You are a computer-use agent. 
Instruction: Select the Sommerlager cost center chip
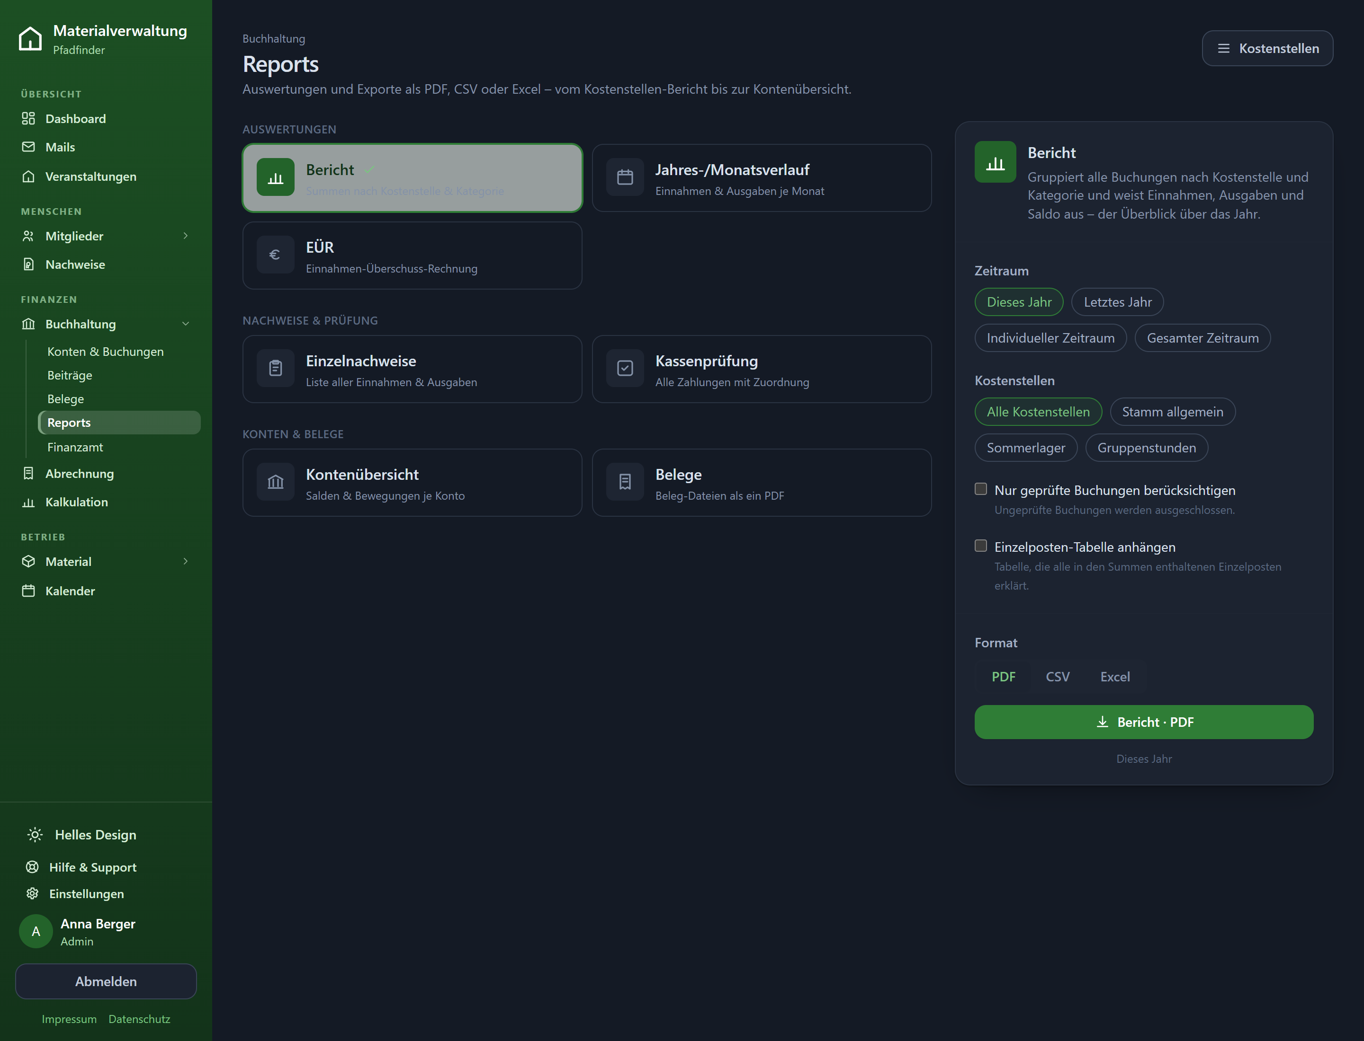coord(1026,447)
